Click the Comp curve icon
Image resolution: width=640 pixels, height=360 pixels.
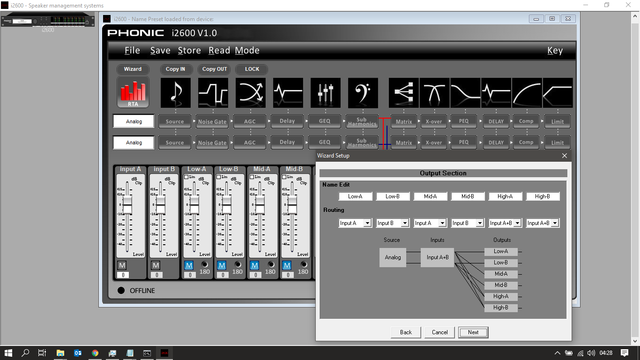coord(527,93)
